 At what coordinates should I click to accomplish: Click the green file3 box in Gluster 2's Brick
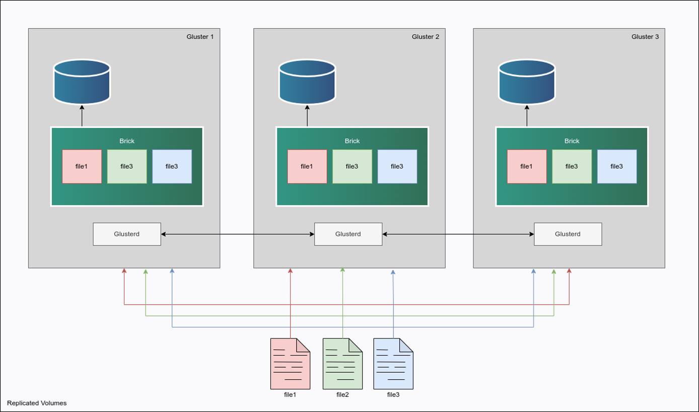[x=352, y=166]
